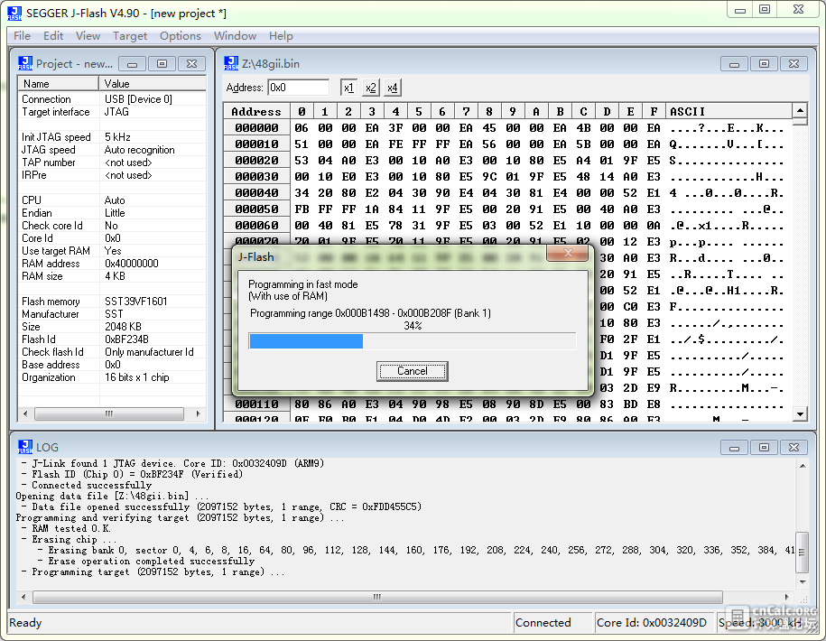Click the programming progress bar
The width and height of the screenshot is (826, 641).
413,340
